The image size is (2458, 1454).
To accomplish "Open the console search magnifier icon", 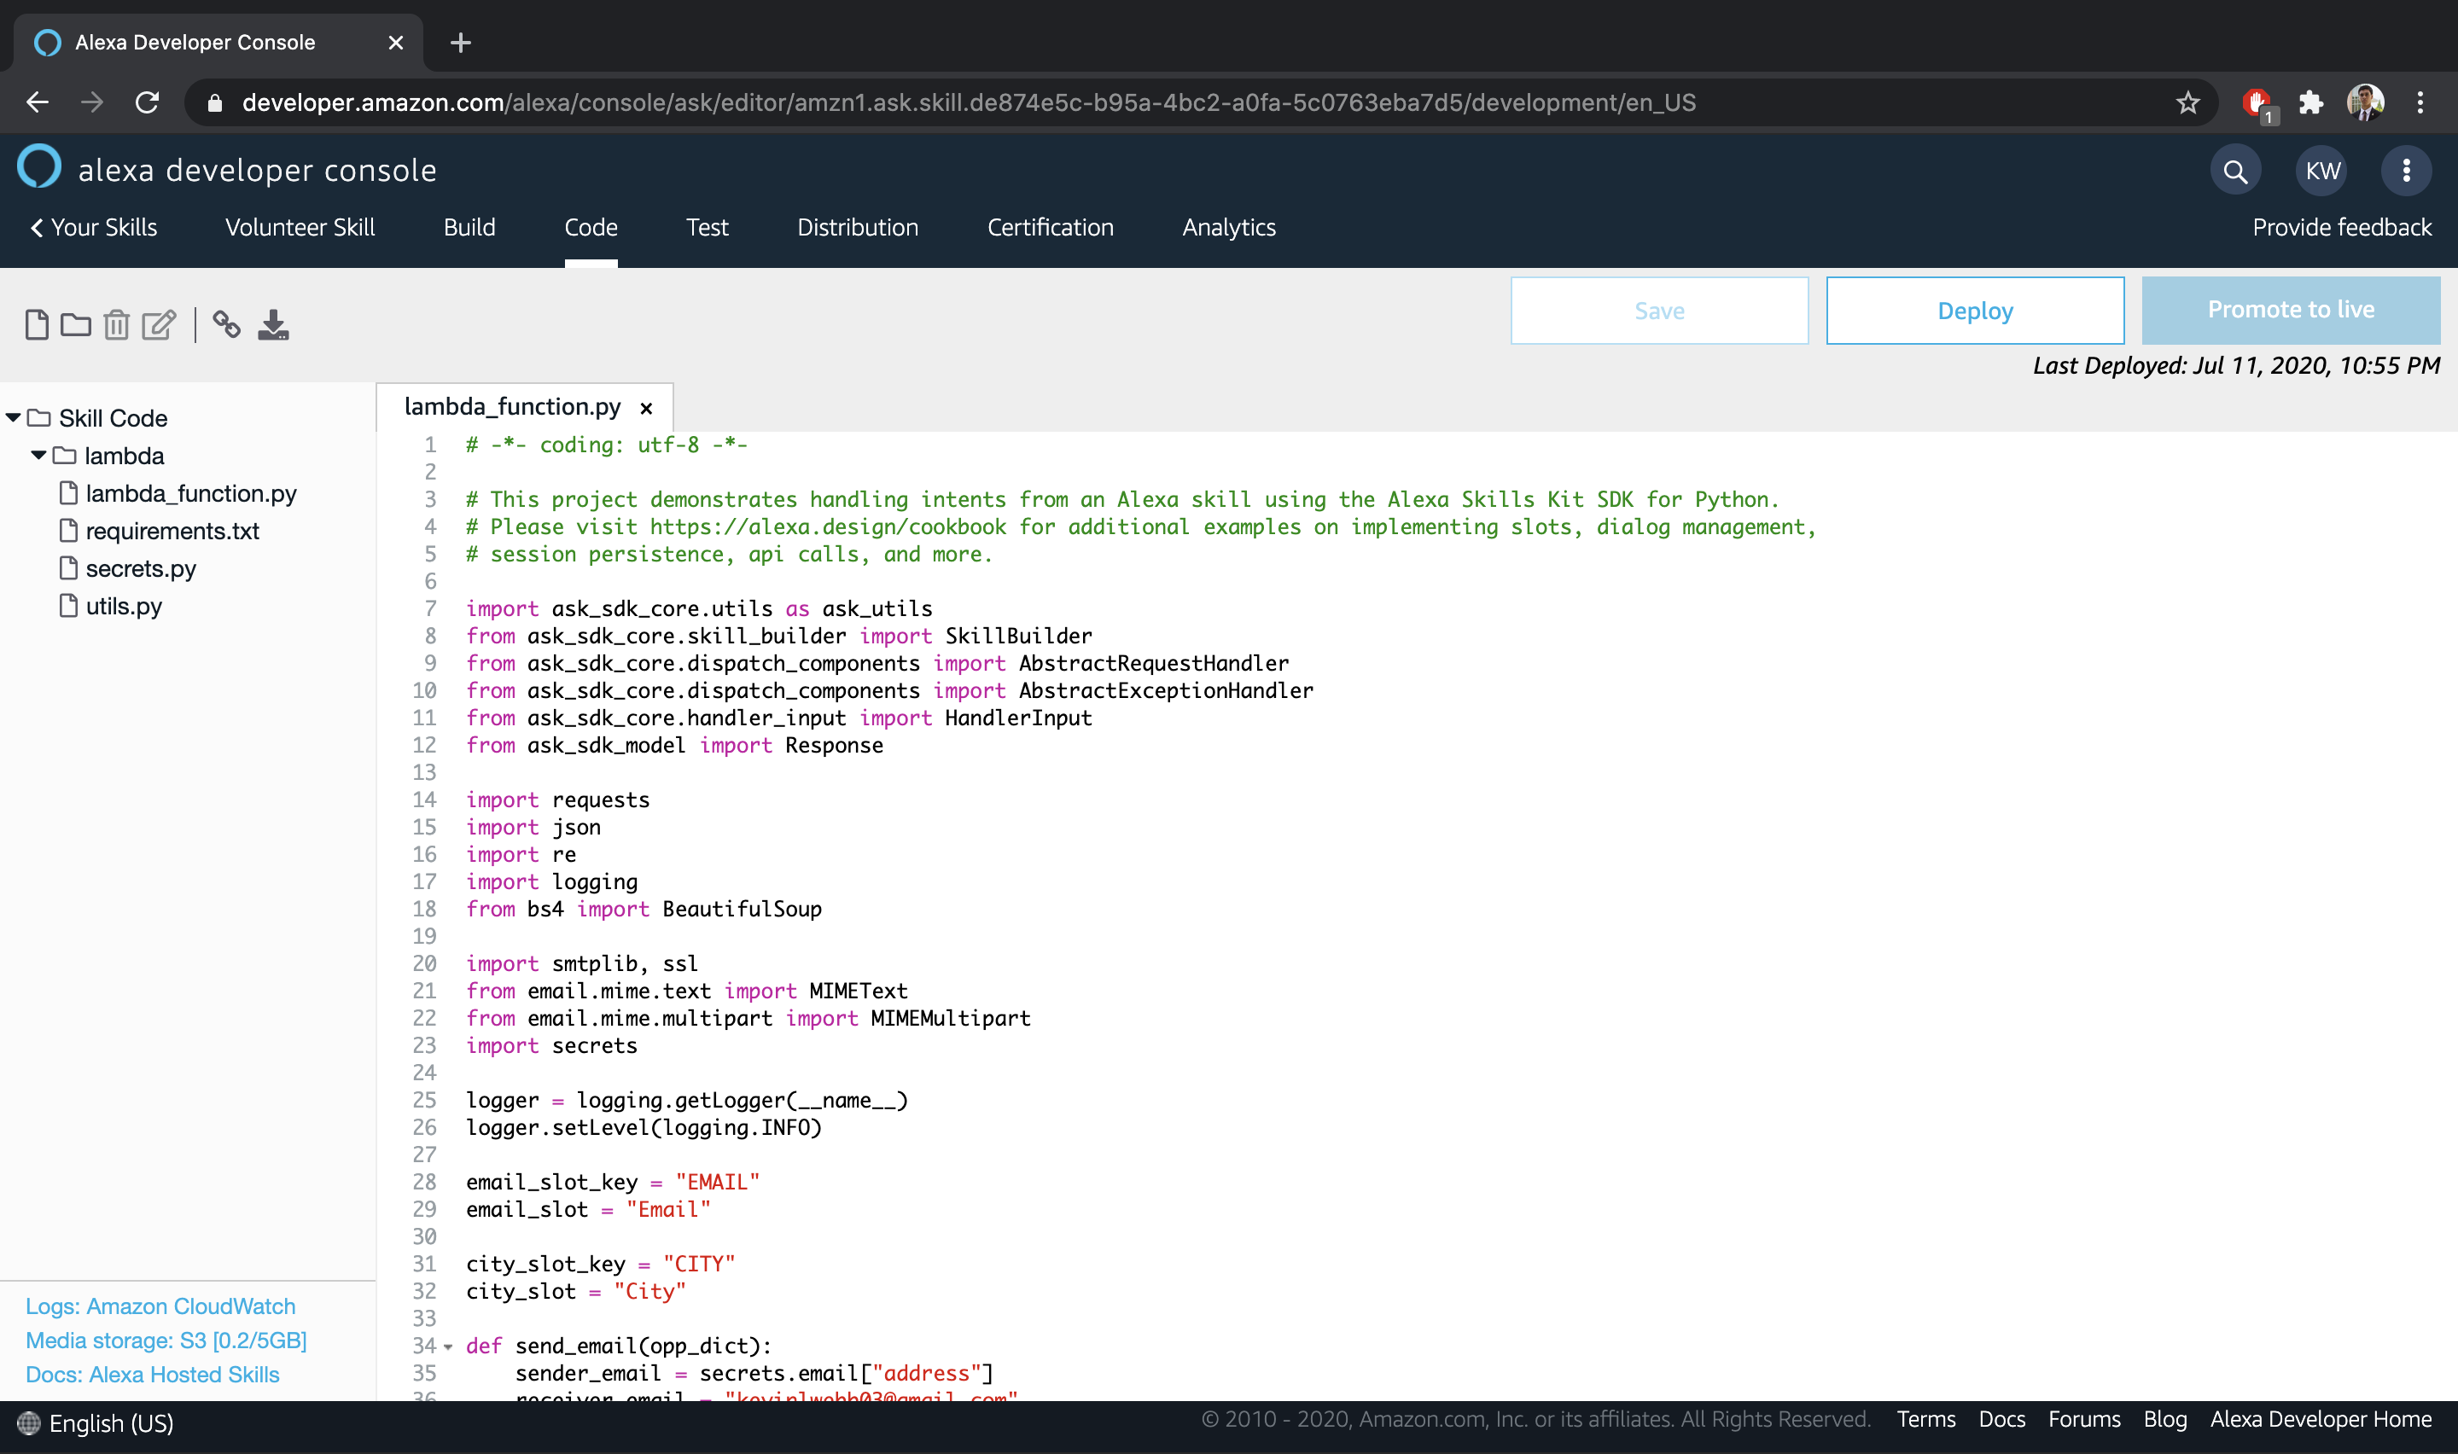I will click(x=2234, y=172).
